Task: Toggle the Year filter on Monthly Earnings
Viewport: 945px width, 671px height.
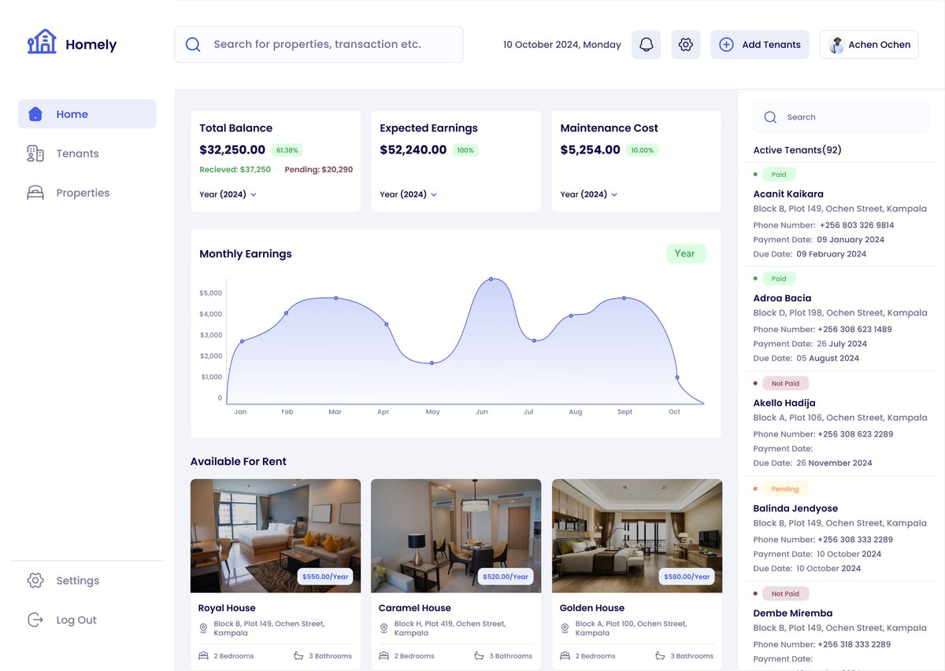Action: tap(686, 253)
